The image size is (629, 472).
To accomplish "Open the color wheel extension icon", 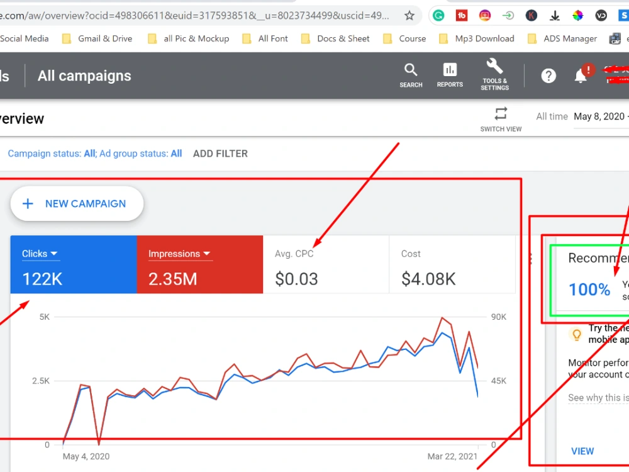I will click(x=577, y=16).
